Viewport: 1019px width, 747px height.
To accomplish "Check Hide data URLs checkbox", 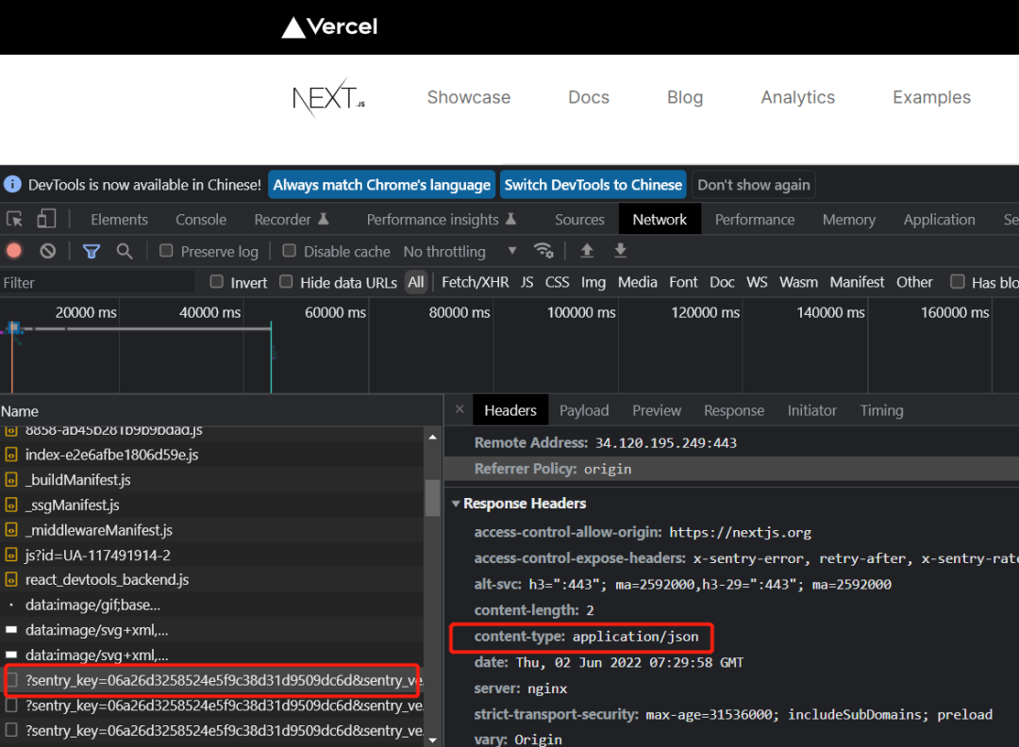I will (x=286, y=282).
